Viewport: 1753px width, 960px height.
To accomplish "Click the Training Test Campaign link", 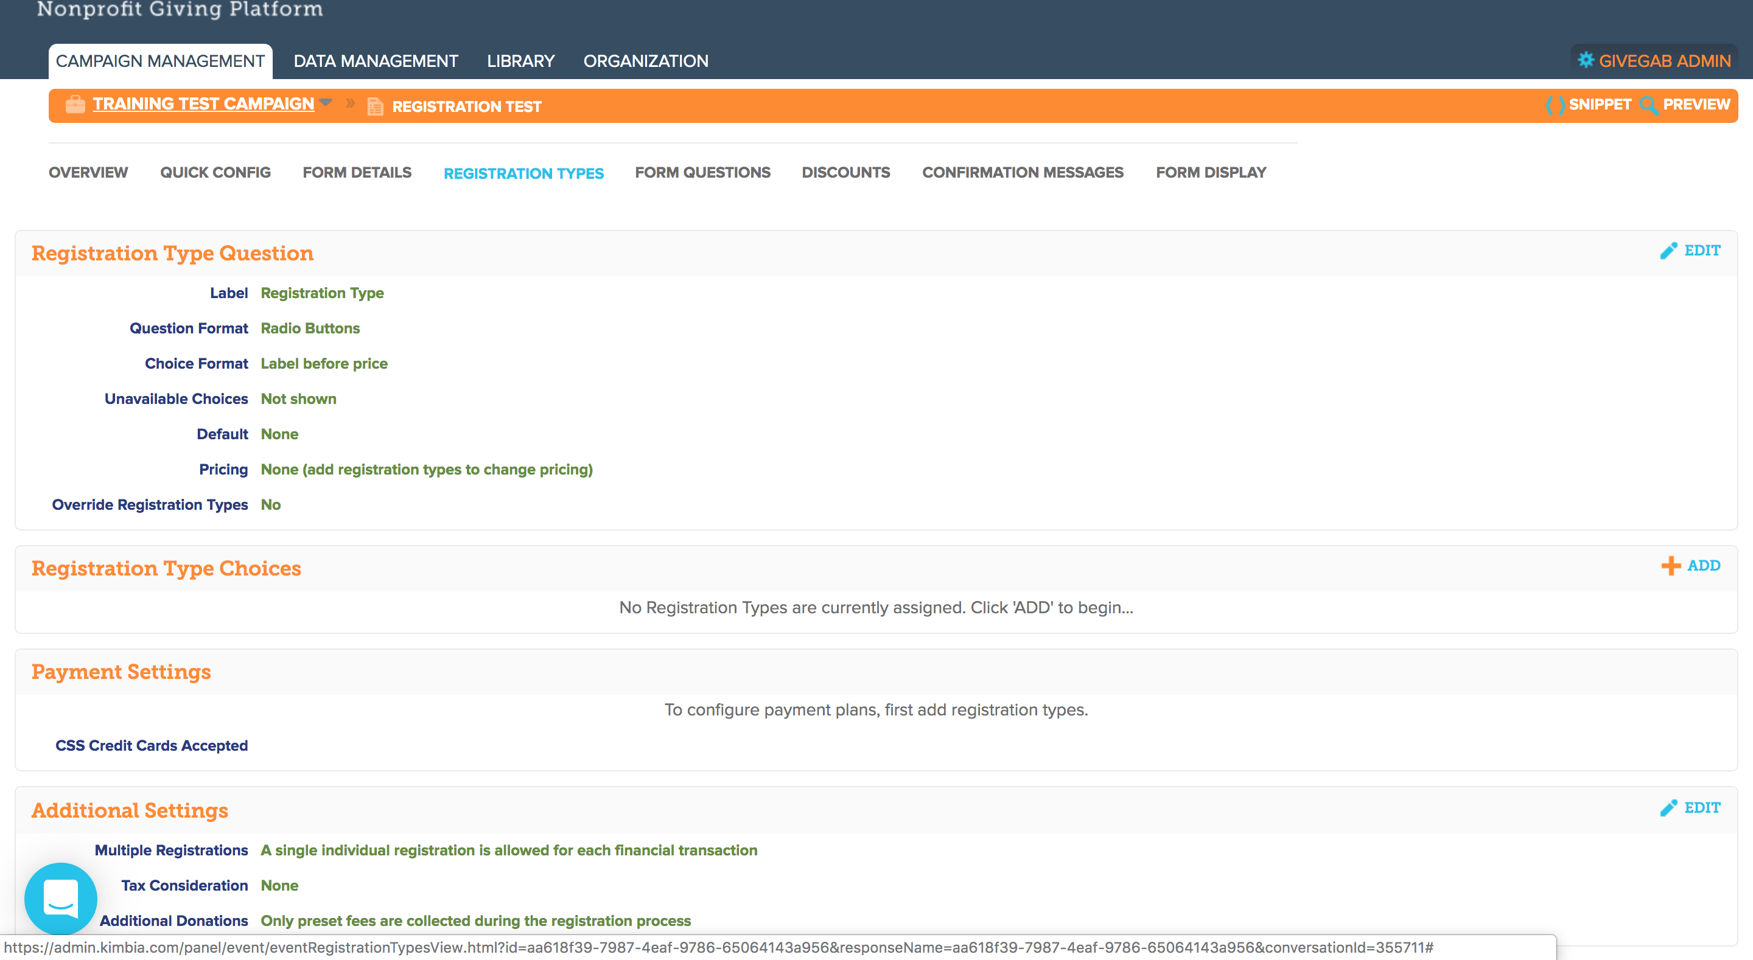I will 203,103.
